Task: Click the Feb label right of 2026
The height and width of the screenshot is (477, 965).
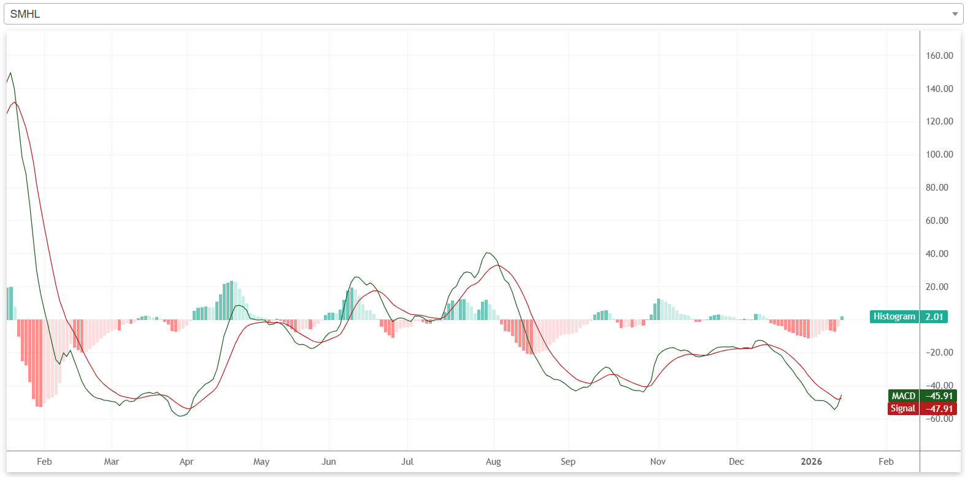Action: (886, 462)
